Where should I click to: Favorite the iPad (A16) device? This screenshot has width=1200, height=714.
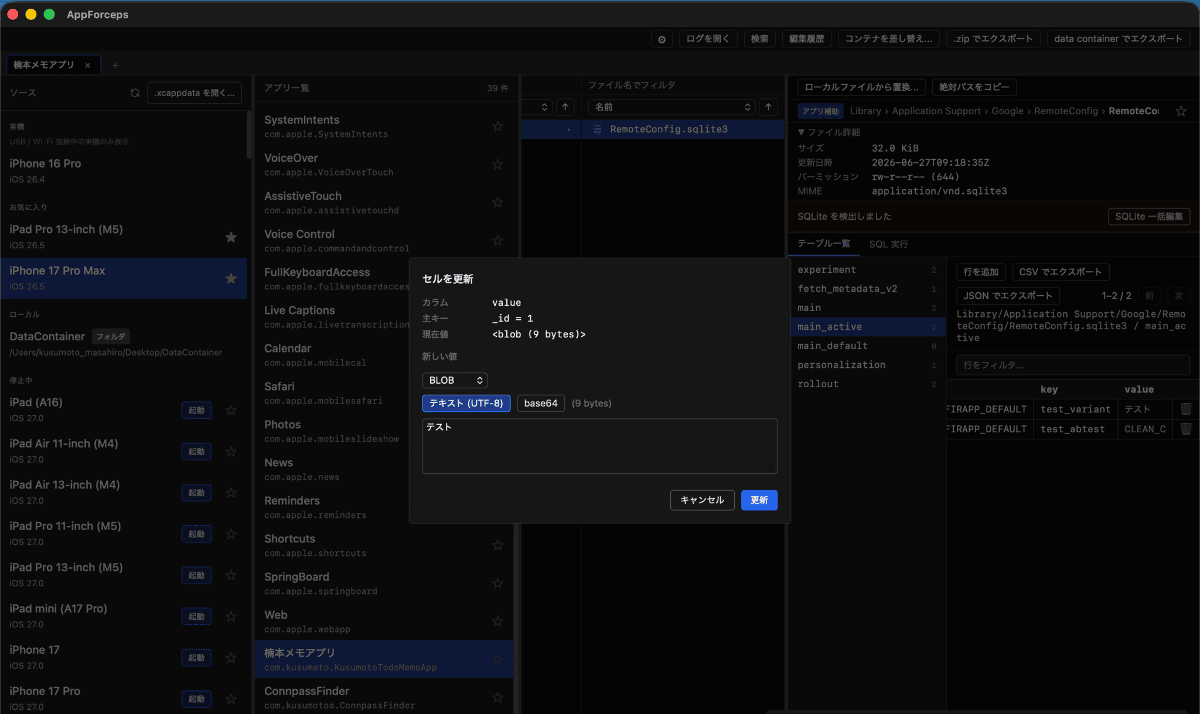pyautogui.click(x=231, y=410)
